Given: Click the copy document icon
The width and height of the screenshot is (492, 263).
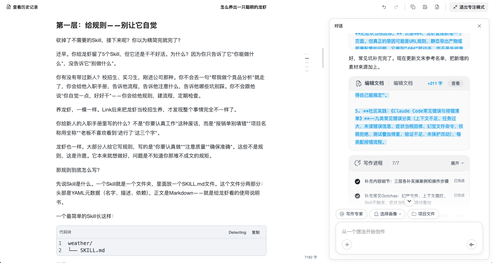Looking at the screenshot, I should point(413,7).
